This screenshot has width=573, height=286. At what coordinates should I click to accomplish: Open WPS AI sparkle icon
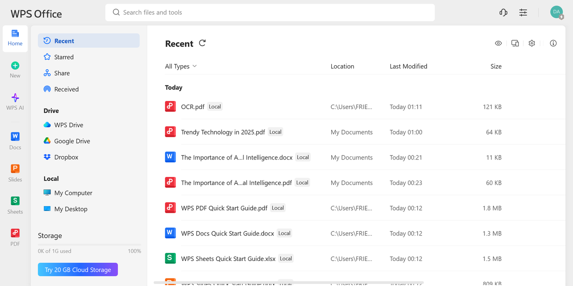click(x=15, y=98)
